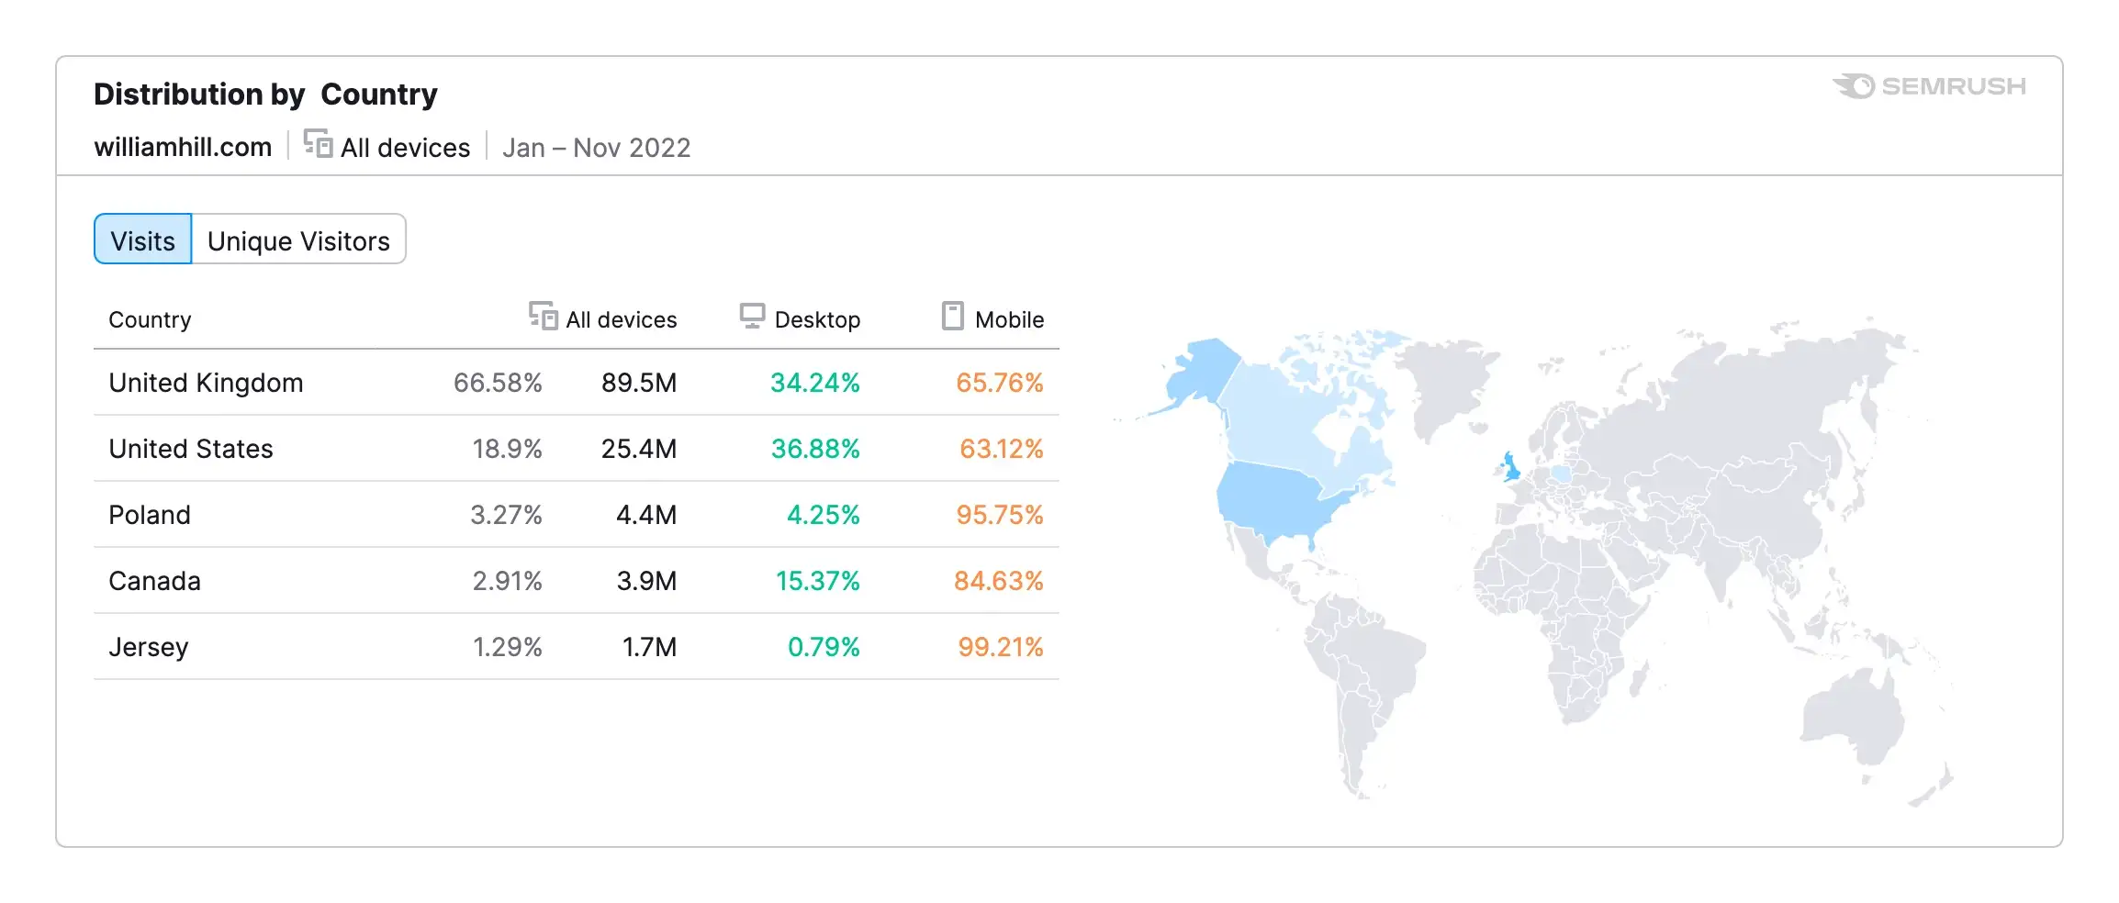Click the 95.75% mobile value
This screenshot has height=903, width=2119.
[1000, 515]
